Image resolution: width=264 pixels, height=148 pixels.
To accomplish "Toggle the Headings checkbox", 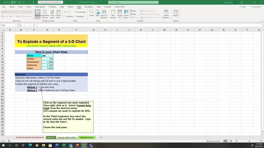I will click(75, 16).
